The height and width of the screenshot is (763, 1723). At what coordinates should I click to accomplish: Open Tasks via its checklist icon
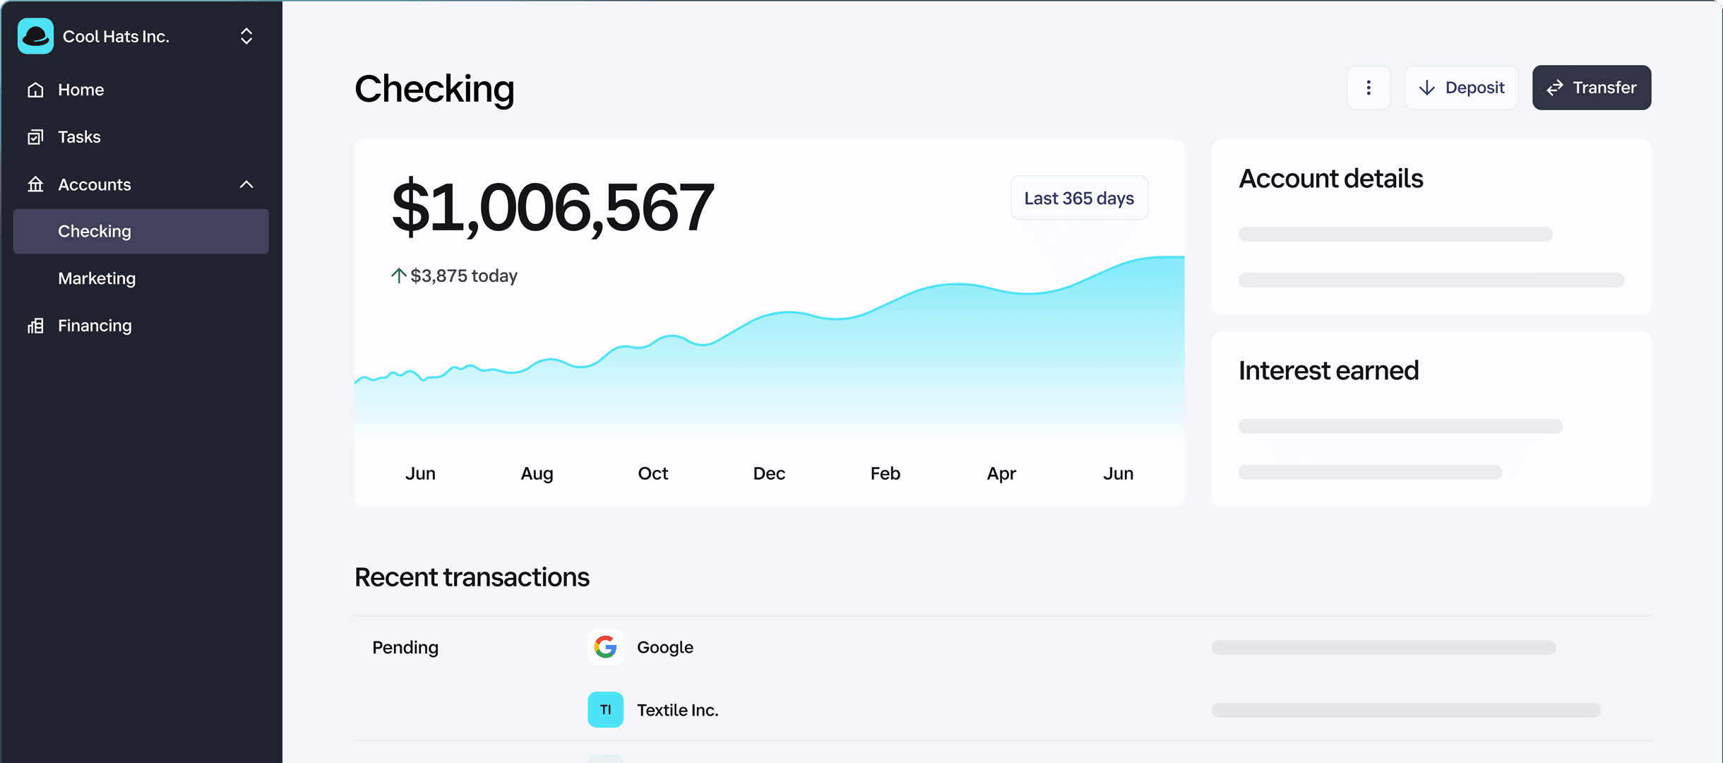click(35, 136)
